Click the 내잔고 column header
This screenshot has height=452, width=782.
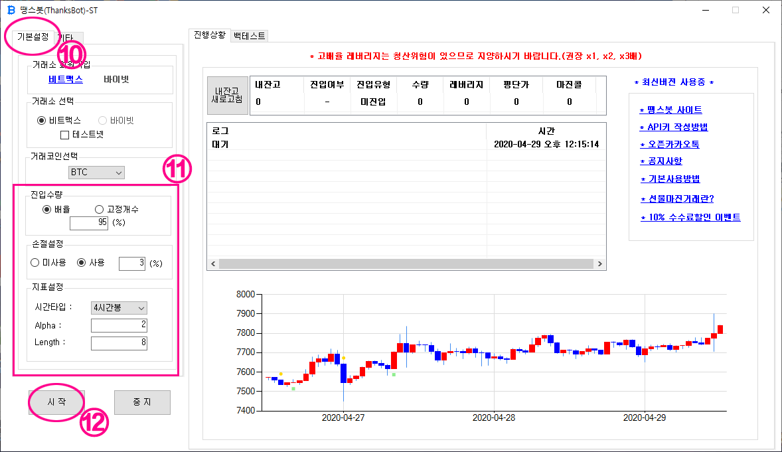[x=268, y=85]
